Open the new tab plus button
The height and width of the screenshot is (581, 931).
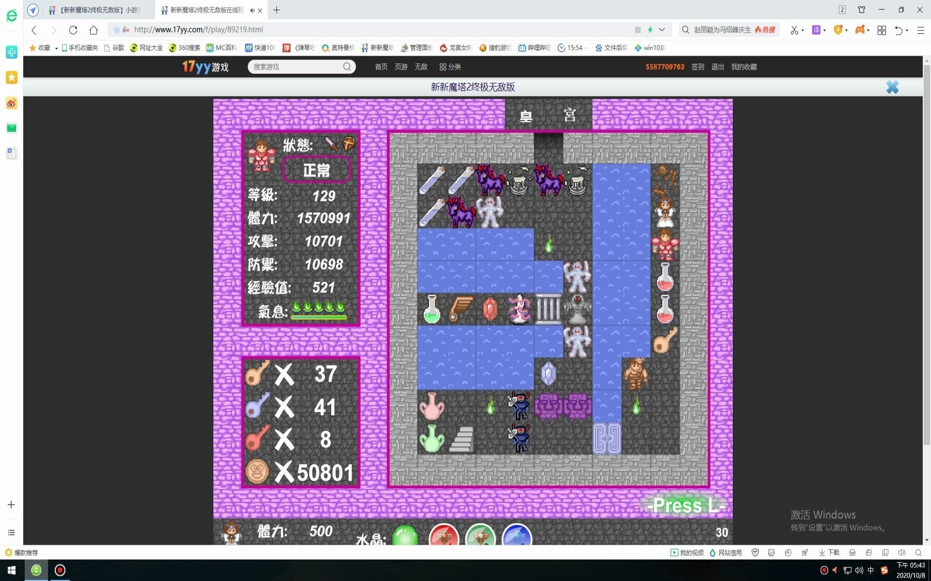(x=276, y=10)
